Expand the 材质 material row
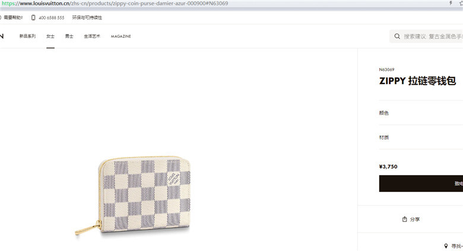This screenshot has width=463, height=251. 421,137
